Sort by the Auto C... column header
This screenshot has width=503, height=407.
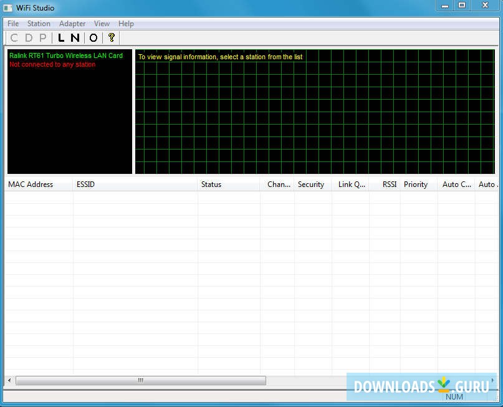pyautogui.click(x=456, y=184)
